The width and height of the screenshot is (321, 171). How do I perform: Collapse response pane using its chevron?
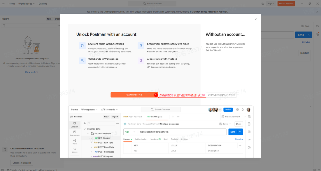coord(310,106)
